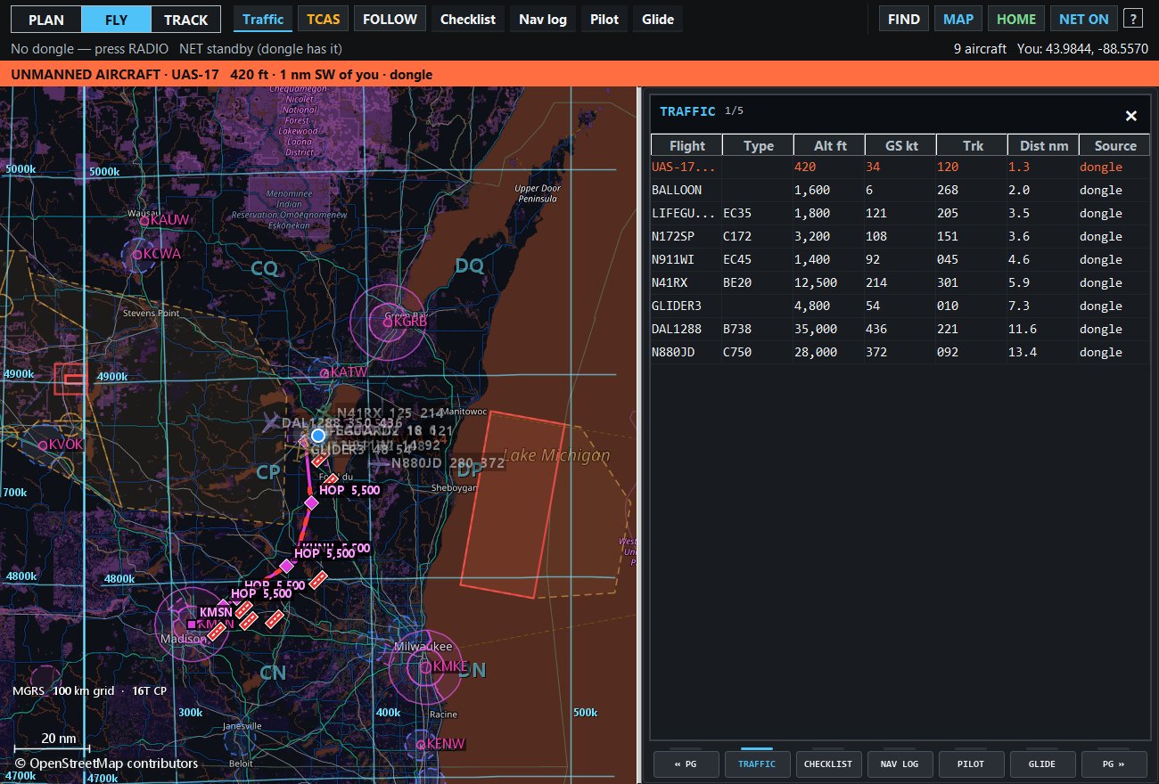Switch to FLY mode
Image resolution: width=1159 pixels, height=784 pixels.
(x=116, y=19)
